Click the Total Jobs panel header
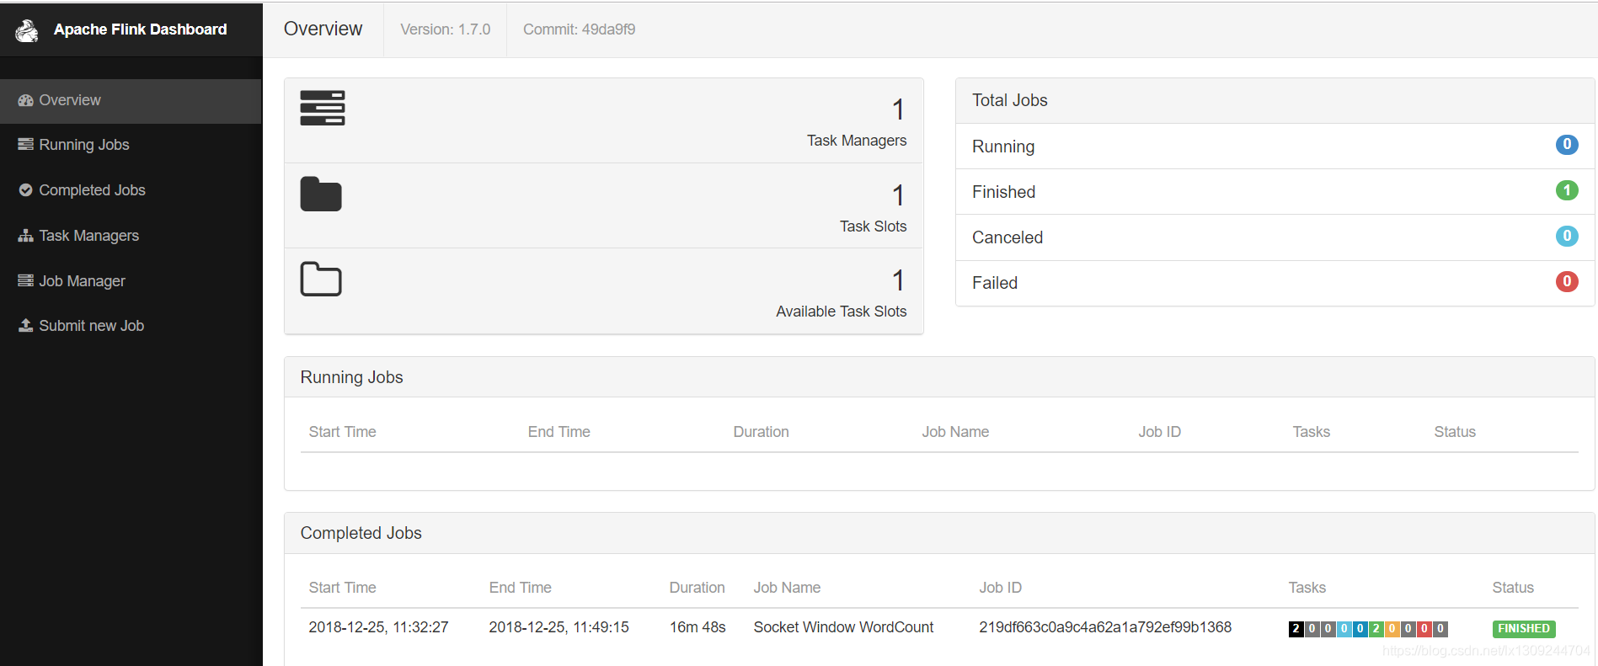The image size is (1598, 666). pyautogui.click(x=1275, y=100)
